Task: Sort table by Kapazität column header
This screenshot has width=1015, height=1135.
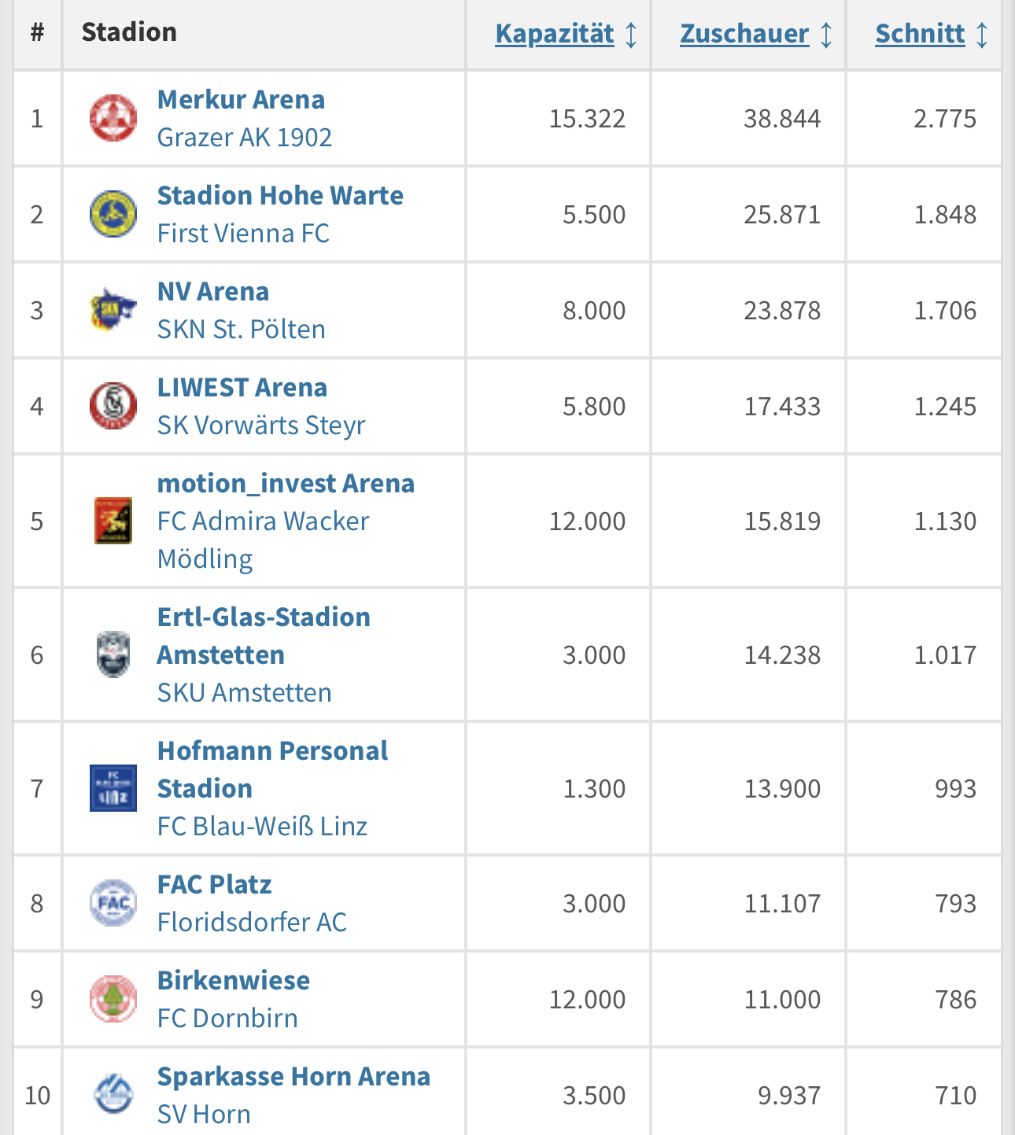Action: [x=555, y=34]
